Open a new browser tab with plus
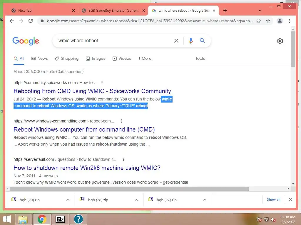The width and height of the screenshot is (301, 225). click(x=225, y=11)
